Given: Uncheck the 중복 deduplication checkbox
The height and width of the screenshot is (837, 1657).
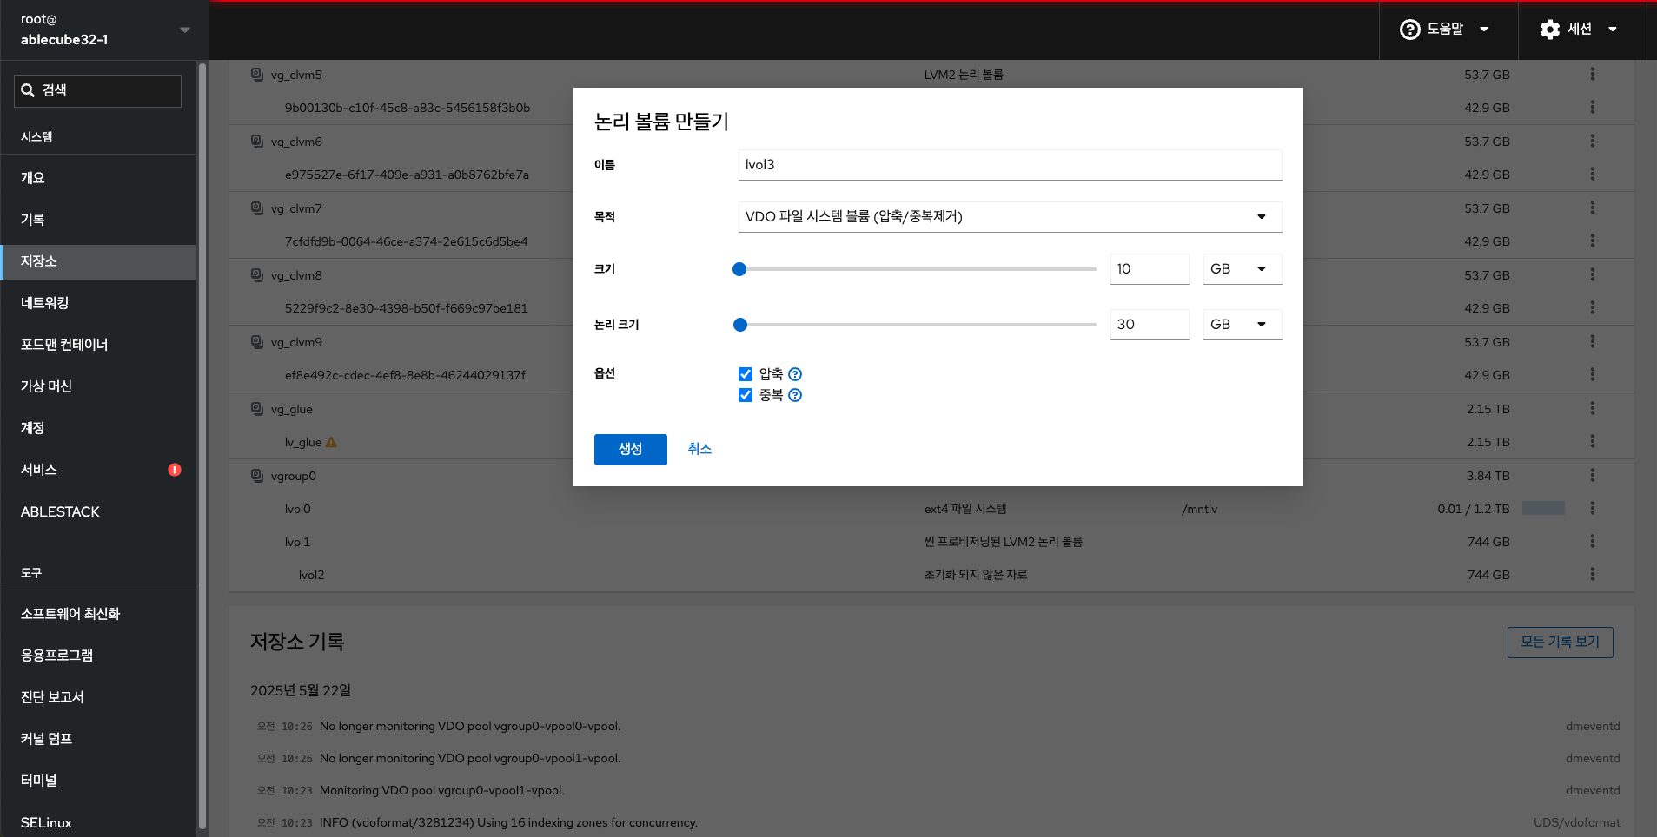Looking at the screenshot, I should tap(746, 395).
